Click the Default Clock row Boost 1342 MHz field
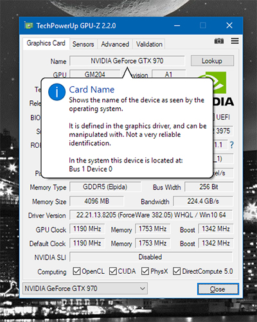This screenshot has width=257, height=322. (x=216, y=243)
